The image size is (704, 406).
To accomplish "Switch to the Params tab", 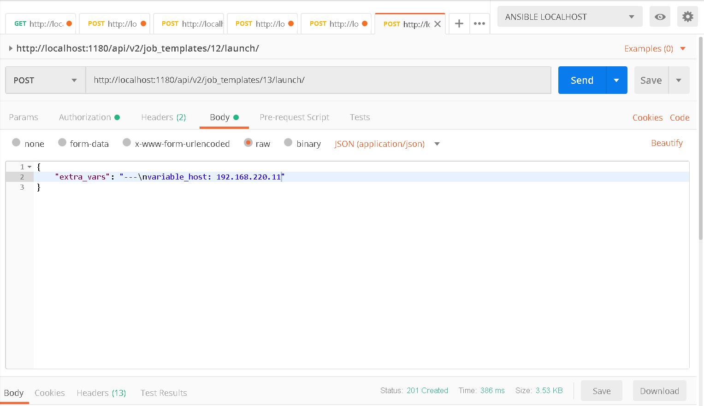I will [x=24, y=117].
